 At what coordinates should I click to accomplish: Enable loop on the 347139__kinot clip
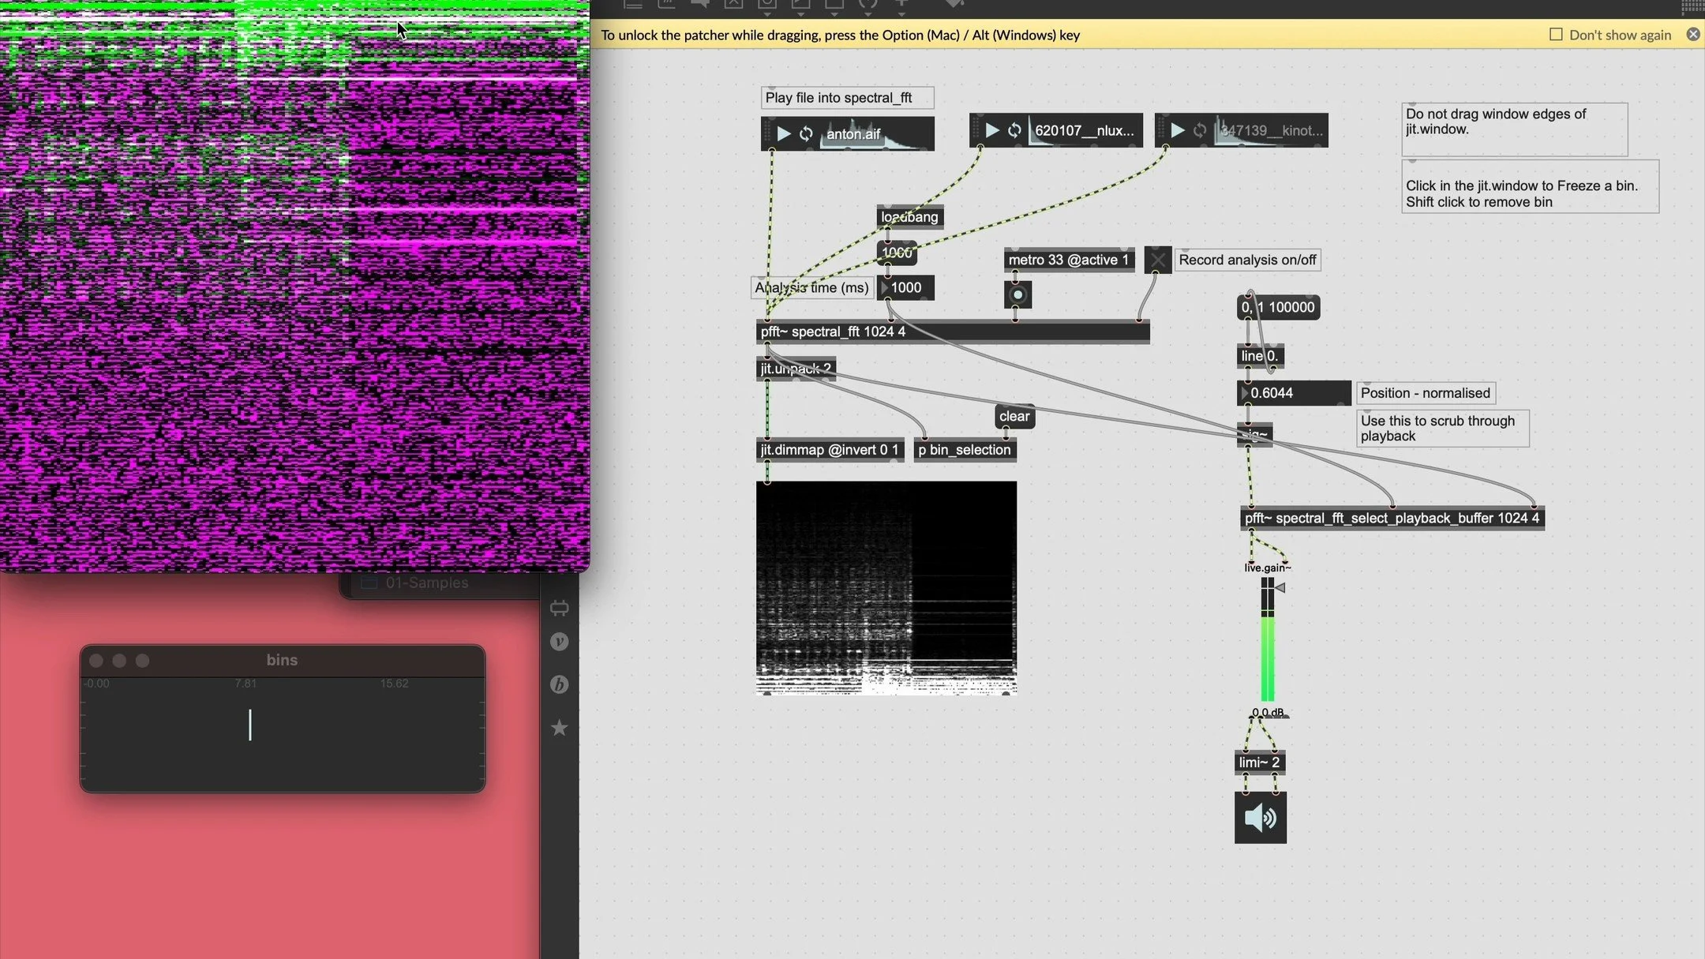(x=1200, y=130)
